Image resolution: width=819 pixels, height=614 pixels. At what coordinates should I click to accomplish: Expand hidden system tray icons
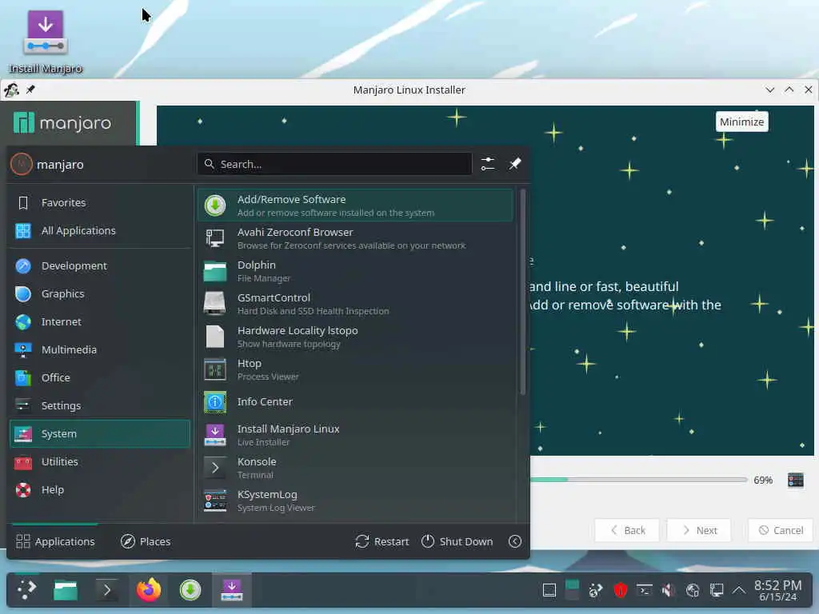[x=738, y=591]
